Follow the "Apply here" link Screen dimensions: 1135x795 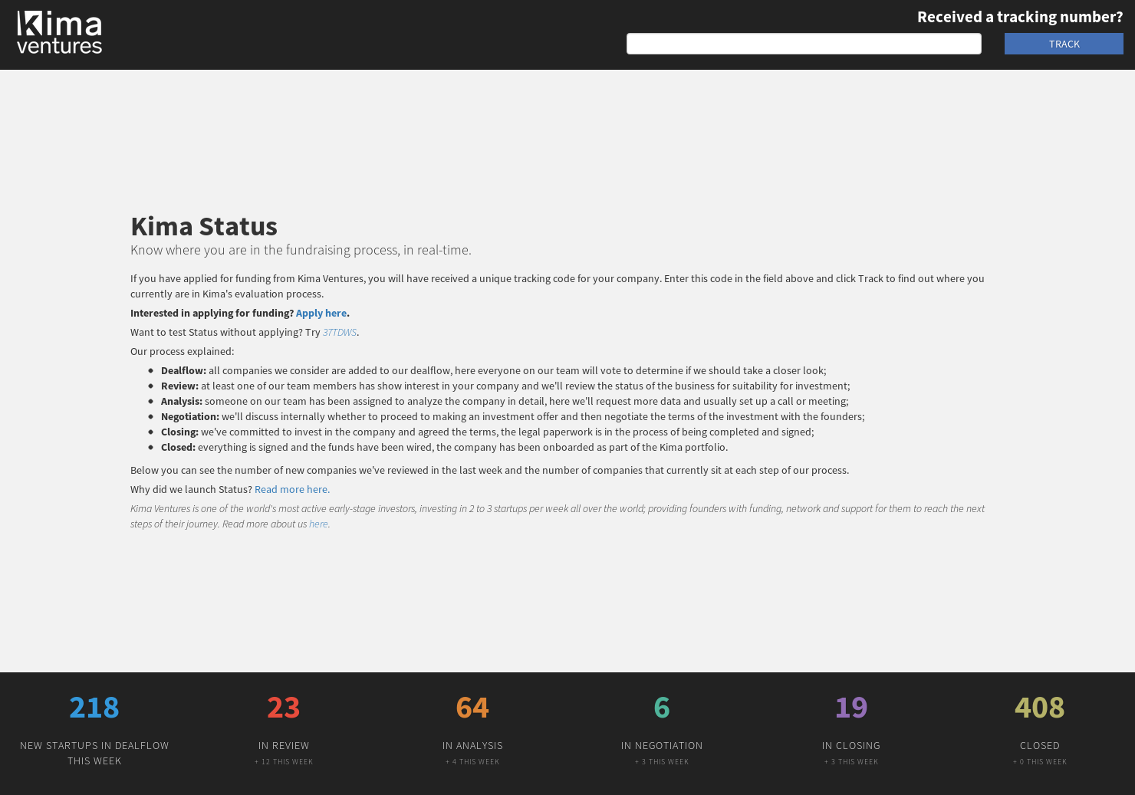[321, 313]
